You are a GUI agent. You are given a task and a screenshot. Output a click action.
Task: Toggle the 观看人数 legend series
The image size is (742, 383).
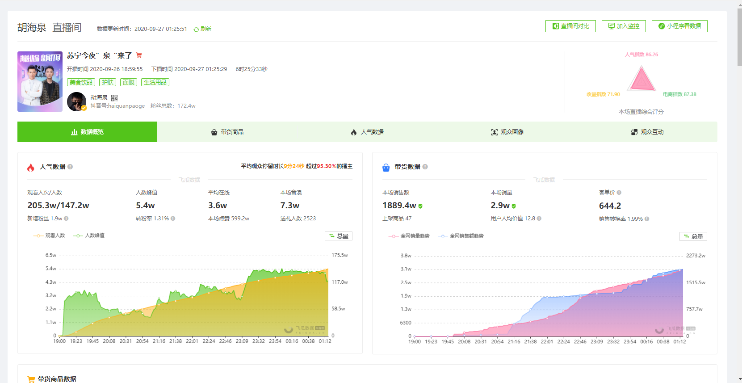click(49, 236)
